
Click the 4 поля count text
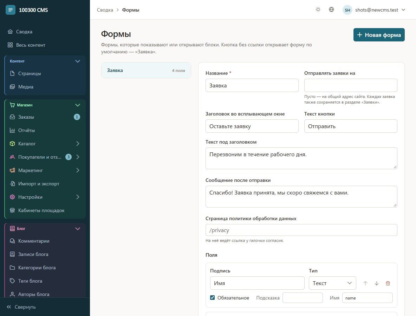tap(178, 71)
